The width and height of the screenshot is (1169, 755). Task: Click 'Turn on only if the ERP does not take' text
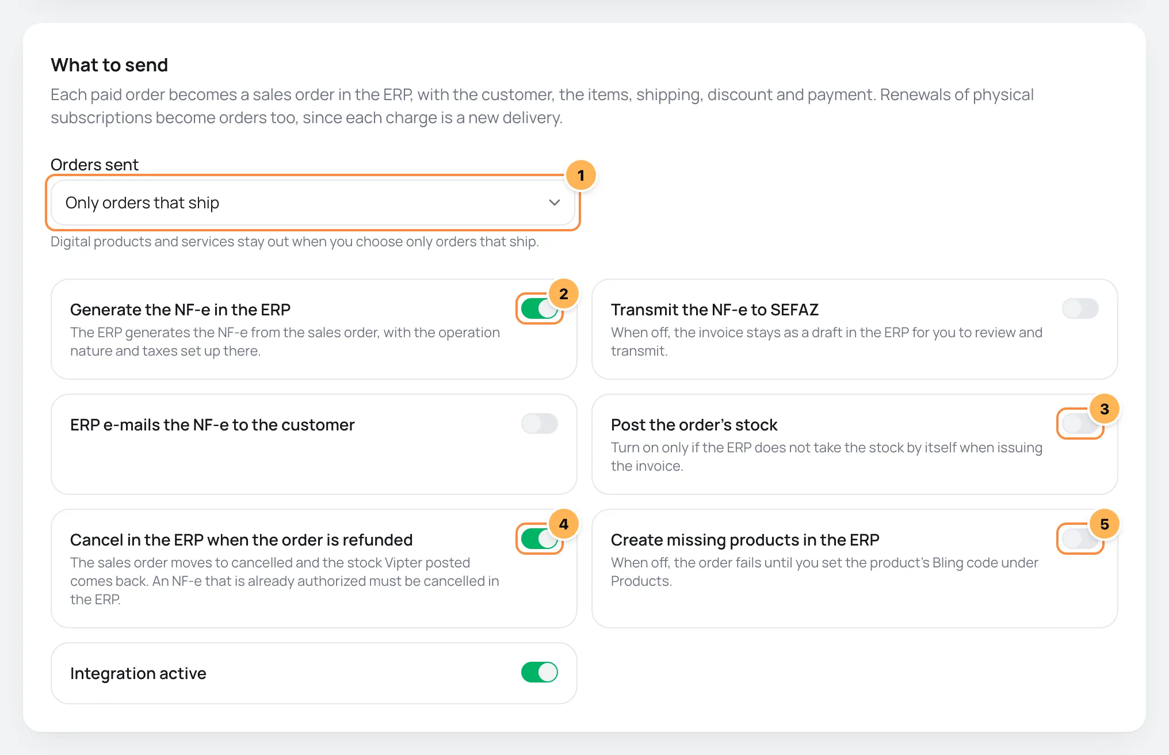tap(827, 457)
